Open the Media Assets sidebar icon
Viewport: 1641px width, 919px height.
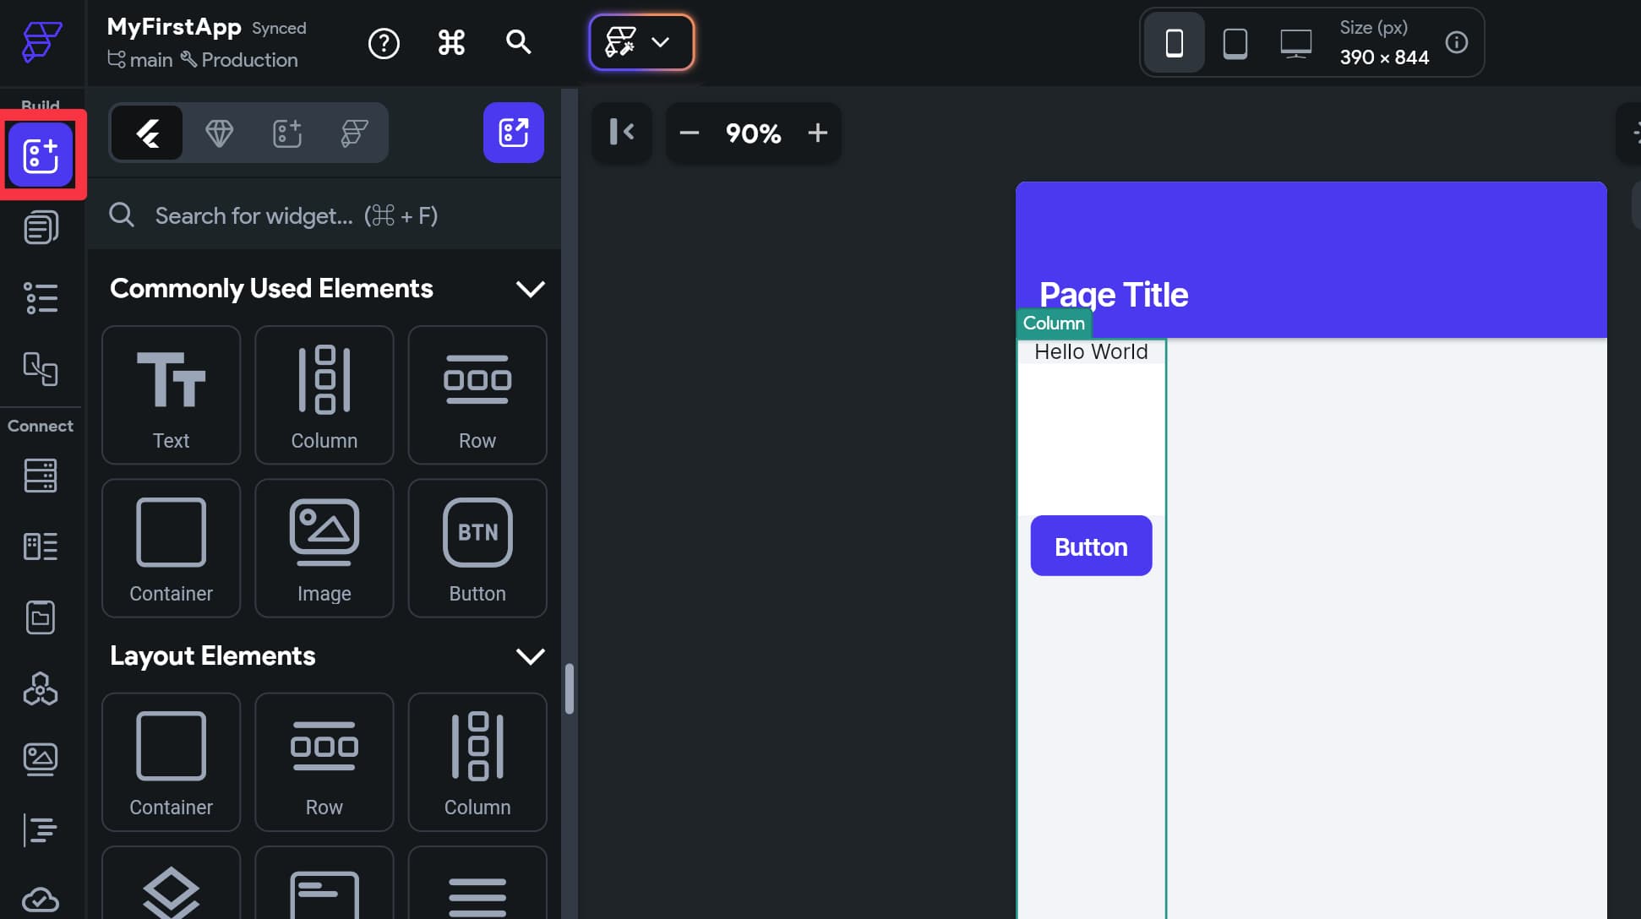(41, 759)
